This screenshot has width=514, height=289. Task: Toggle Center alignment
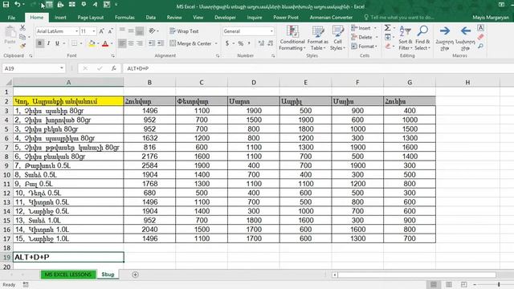pos(131,43)
